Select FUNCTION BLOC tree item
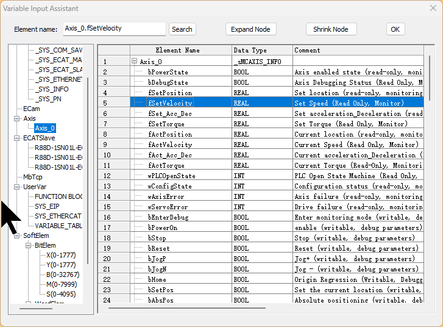The height and width of the screenshot is (327, 443). [x=58, y=196]
